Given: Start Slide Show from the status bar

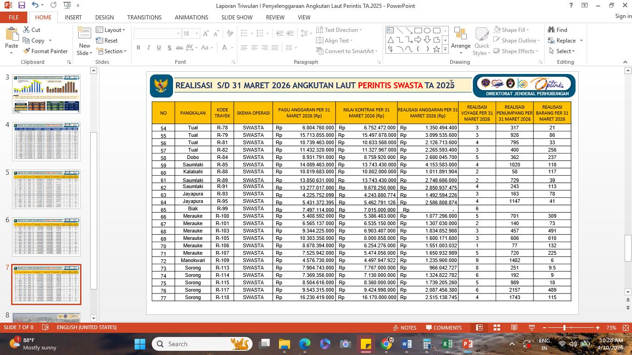Looking at the screenshot, I should tap(532, 328).
